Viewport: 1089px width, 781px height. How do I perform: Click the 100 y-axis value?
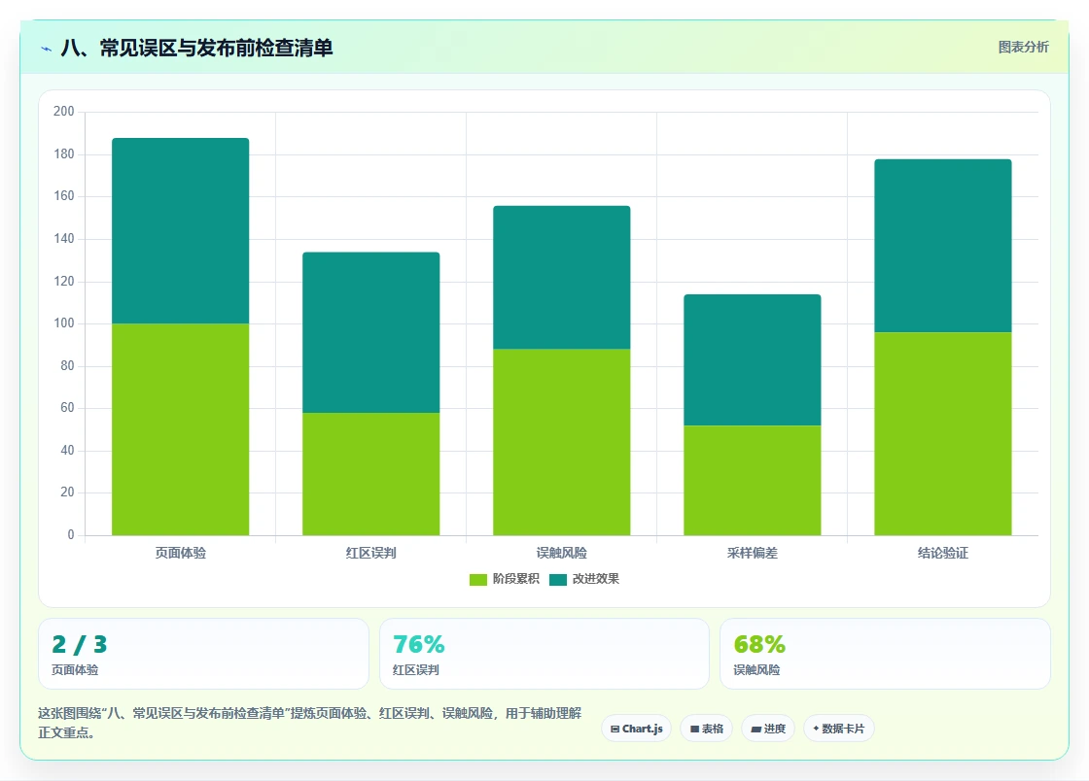[64, 323]
